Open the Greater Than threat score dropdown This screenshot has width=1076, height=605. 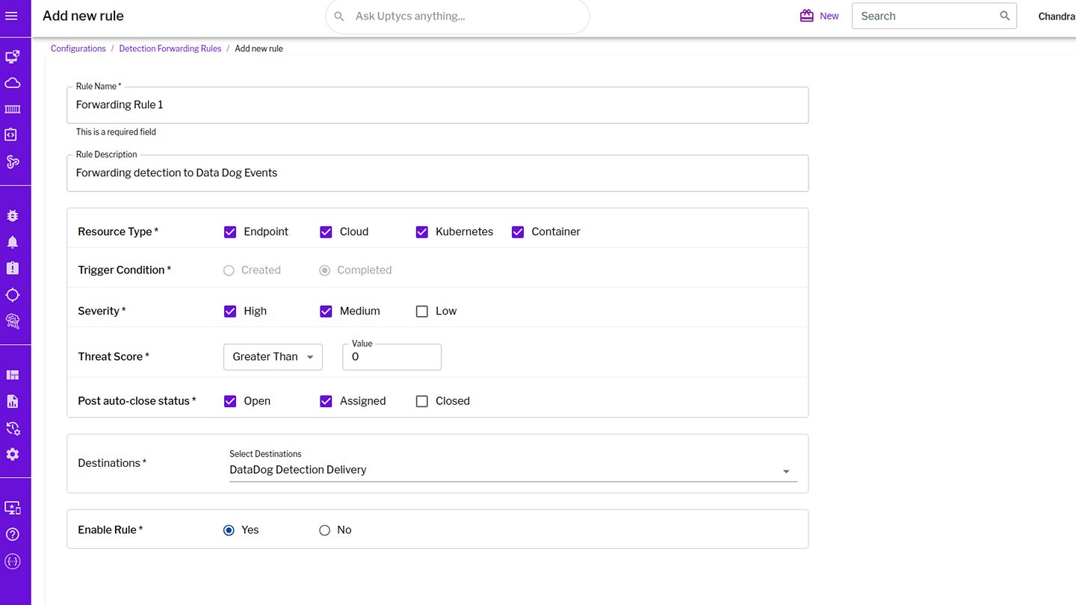click(273, 357)
